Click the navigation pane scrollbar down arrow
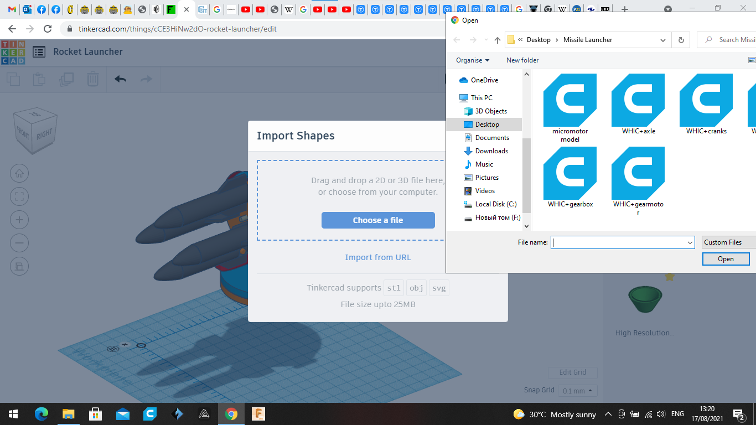The width and height of the screenshot is (756, 425). (x=526, y=226)
